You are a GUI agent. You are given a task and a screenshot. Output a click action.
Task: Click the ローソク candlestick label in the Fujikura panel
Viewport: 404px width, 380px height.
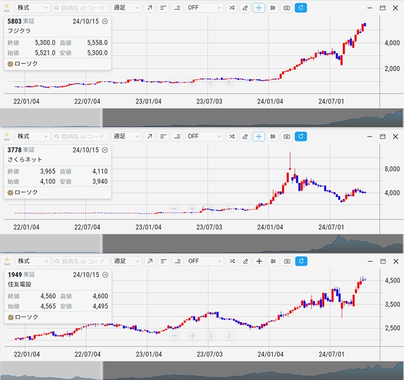click(26, 64)
